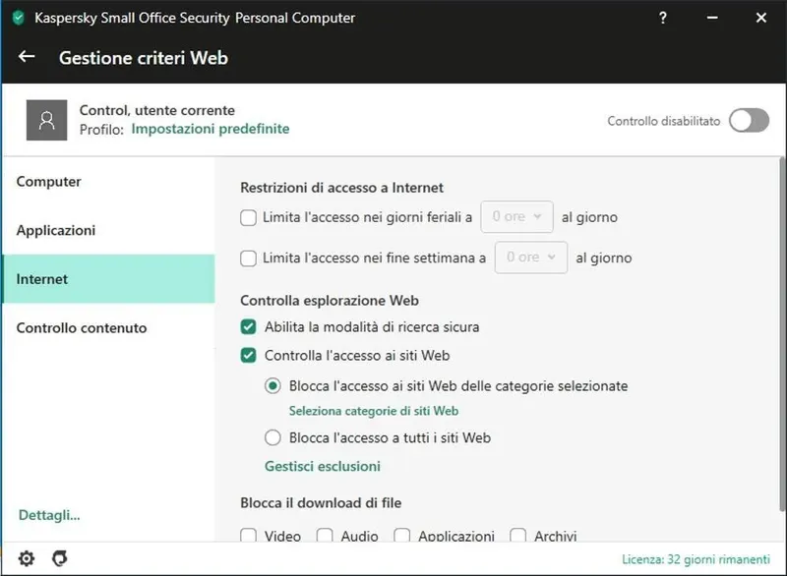Go back using the left arrow icon
The image size is (787, 576).
point(27,57)
